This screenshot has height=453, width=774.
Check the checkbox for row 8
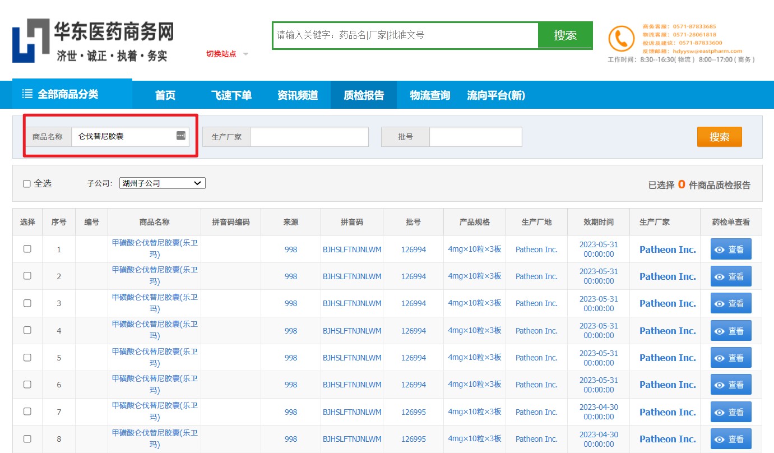click(27, 438)
